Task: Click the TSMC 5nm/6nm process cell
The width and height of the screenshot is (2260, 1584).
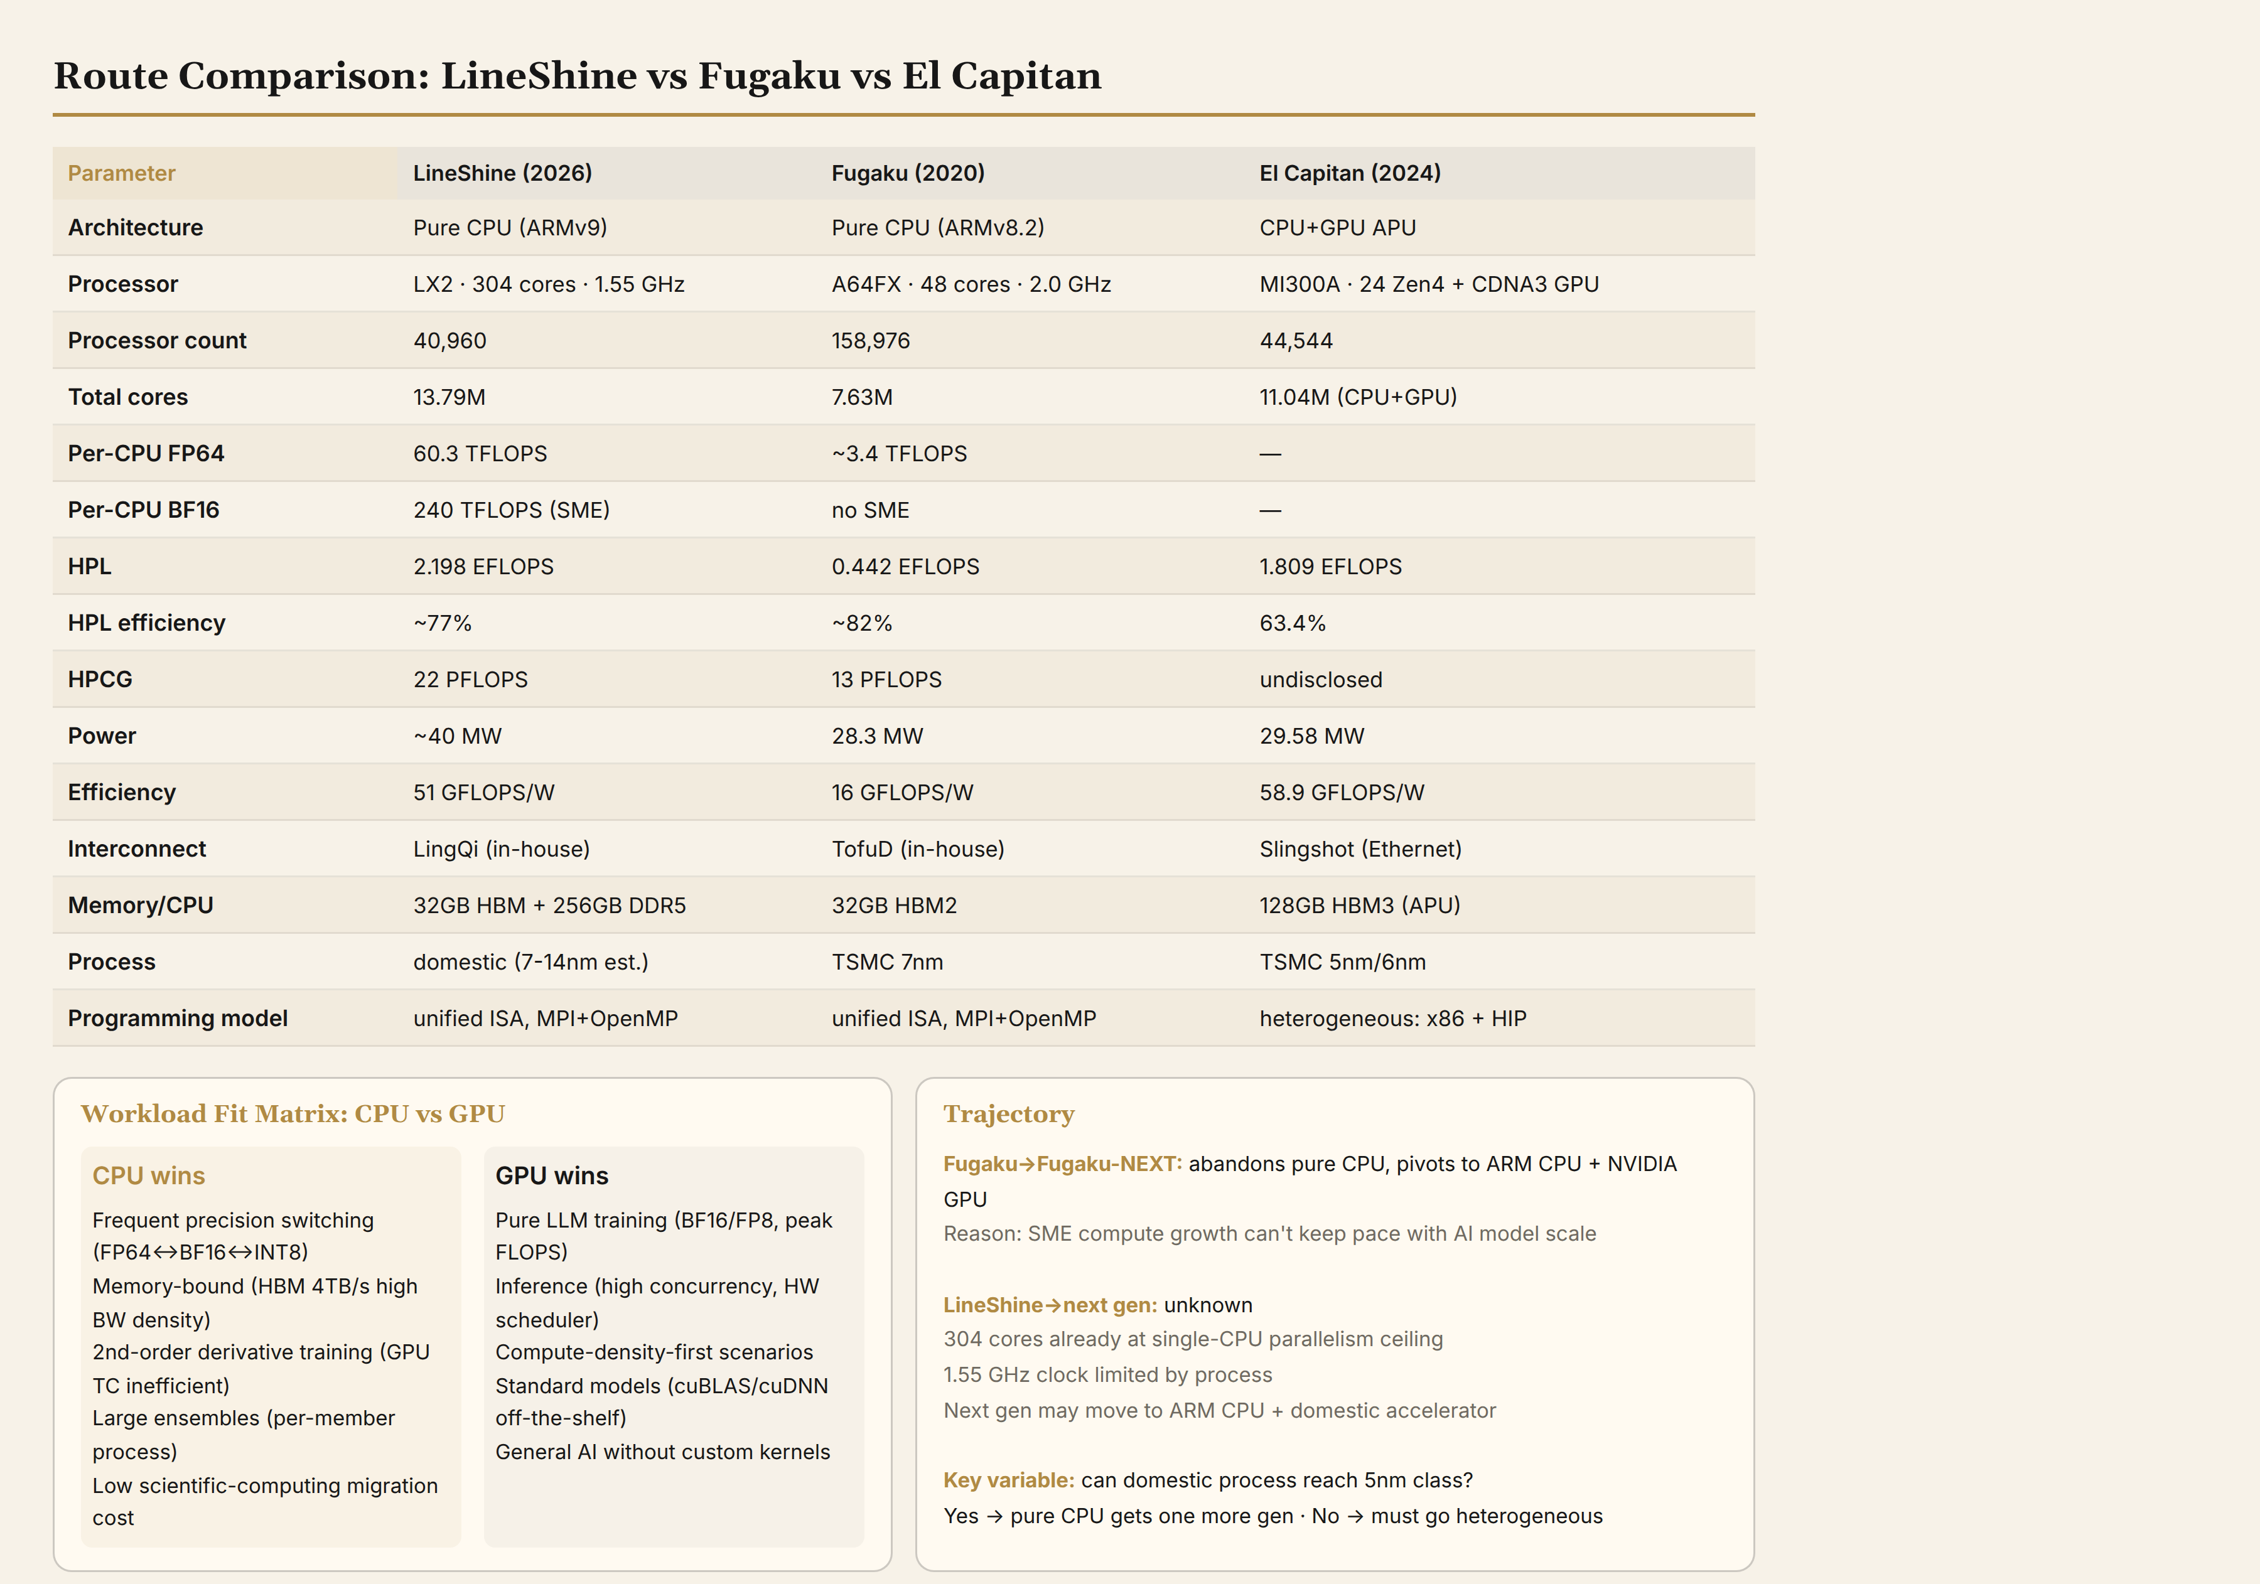Action: point(1342,962)
